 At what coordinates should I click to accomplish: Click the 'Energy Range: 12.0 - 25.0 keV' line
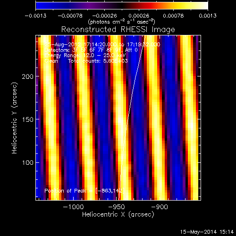click(85, 56)
